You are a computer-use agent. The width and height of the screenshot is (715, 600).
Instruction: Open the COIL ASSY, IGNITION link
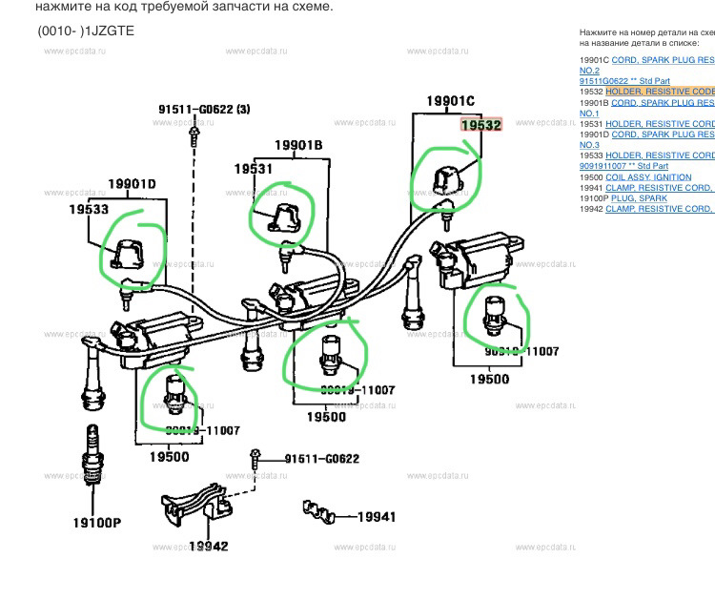tap(648, 177)
